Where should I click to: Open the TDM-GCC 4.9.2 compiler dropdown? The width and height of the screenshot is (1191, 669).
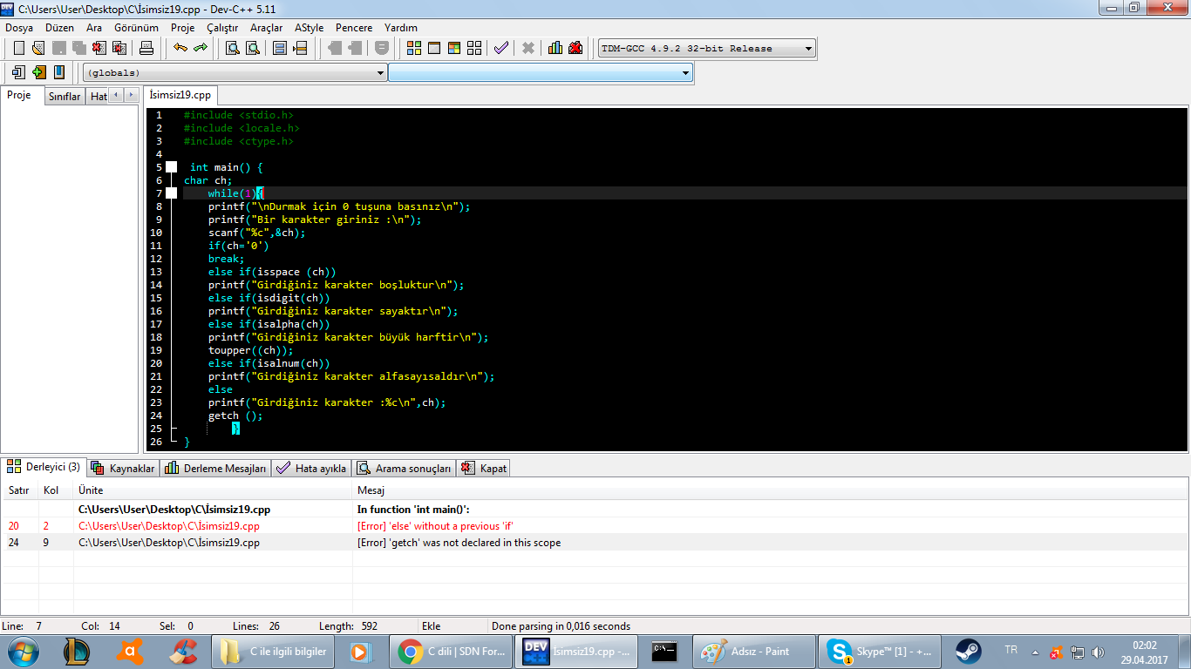click(x=707, y=49)
